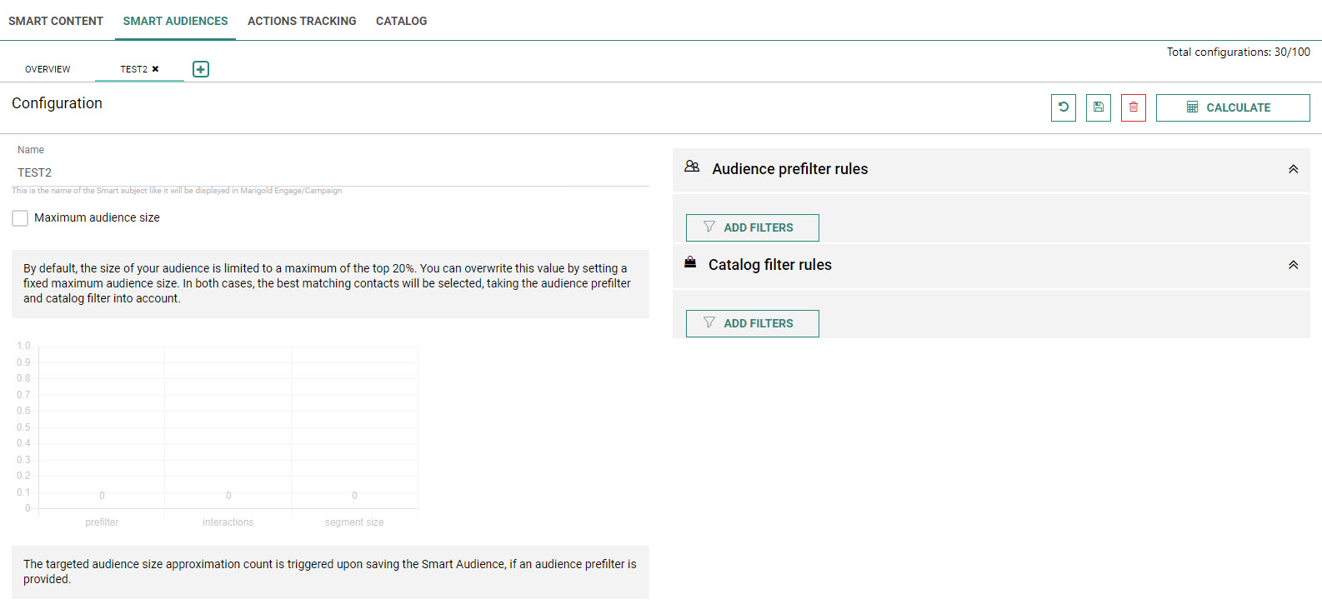Open the Overview sub-tab
Image resolution: width=1322 pixels, height=609 pixels.
48,69
